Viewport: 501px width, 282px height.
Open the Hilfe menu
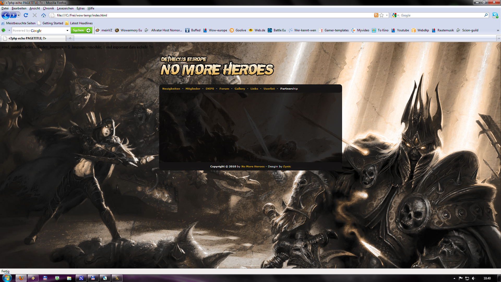(x=91, y=8)
